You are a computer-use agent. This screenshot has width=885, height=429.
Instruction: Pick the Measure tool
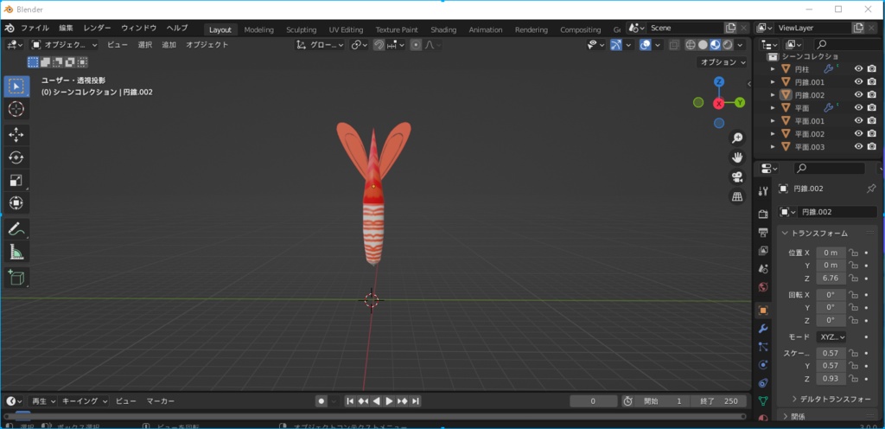pyautogui.click(x=16, y=253)
